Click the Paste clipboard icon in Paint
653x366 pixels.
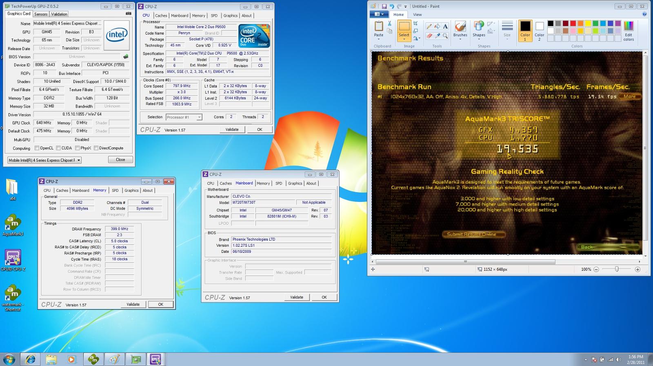(x=379, y=26)
